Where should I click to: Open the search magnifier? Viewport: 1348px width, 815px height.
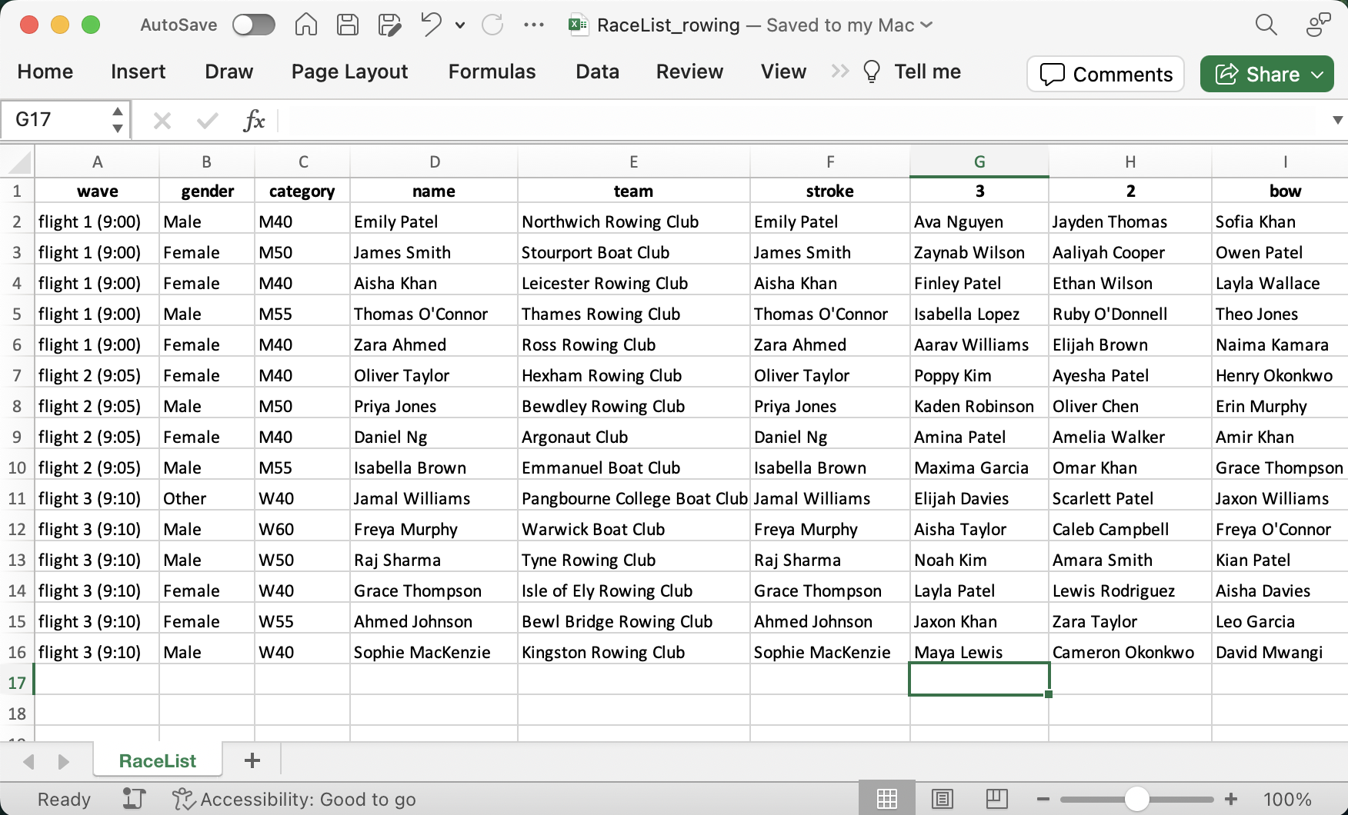1266,25
